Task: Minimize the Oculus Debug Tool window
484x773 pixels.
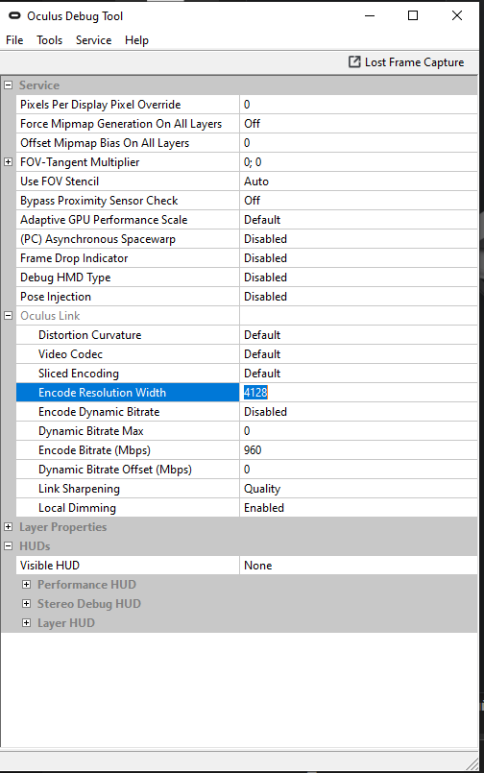Action: click(370, 15)
